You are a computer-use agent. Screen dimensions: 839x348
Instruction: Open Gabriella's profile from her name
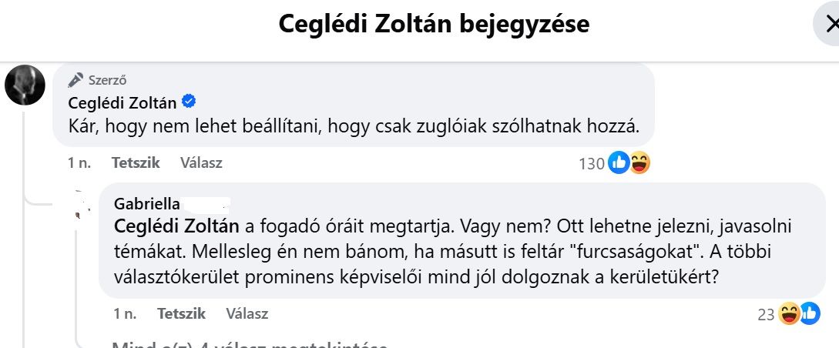[x=146, y=204]
